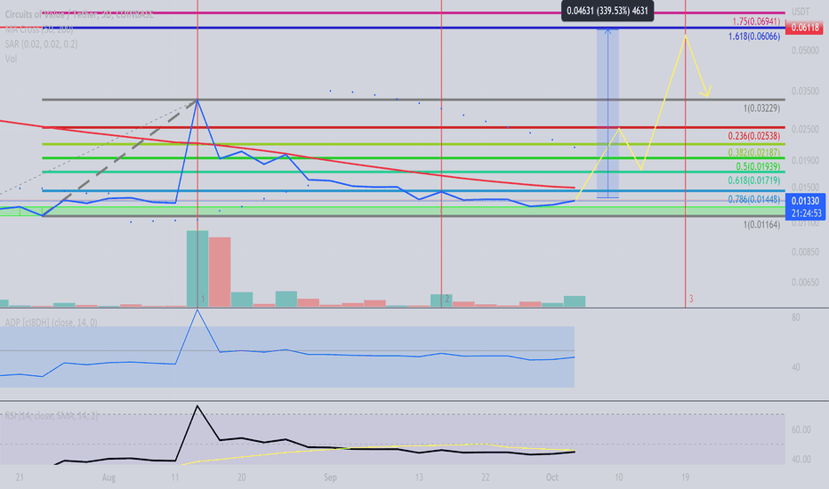
Task: Click the 0.00850 price axis value
Action: coord(805,253)
